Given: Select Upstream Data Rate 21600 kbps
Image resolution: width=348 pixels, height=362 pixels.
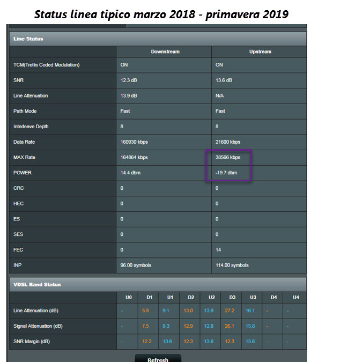Looking at the screenshot, I should (228, 142).
